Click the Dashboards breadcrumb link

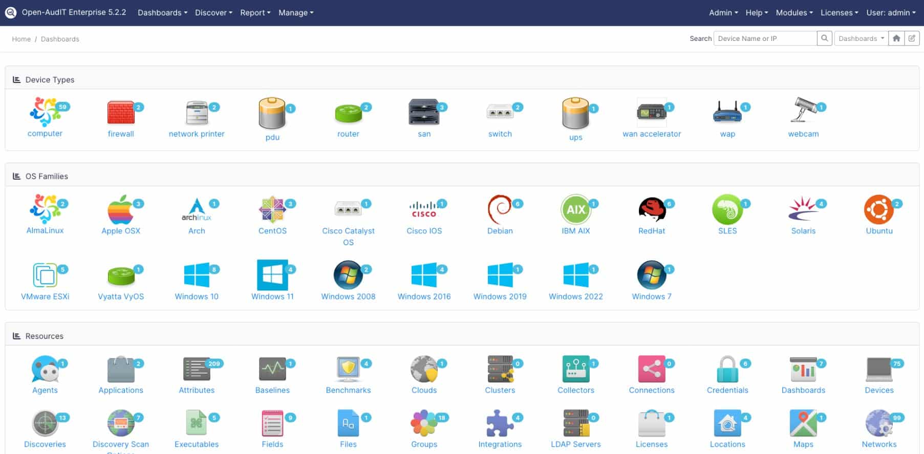[x=60, y=39]
